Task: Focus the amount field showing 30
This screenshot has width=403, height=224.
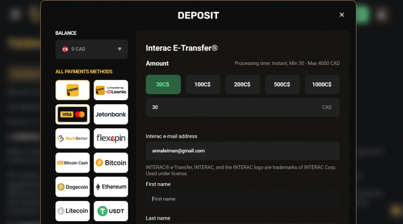Action: pyautogui.click(x=242, y=108)
